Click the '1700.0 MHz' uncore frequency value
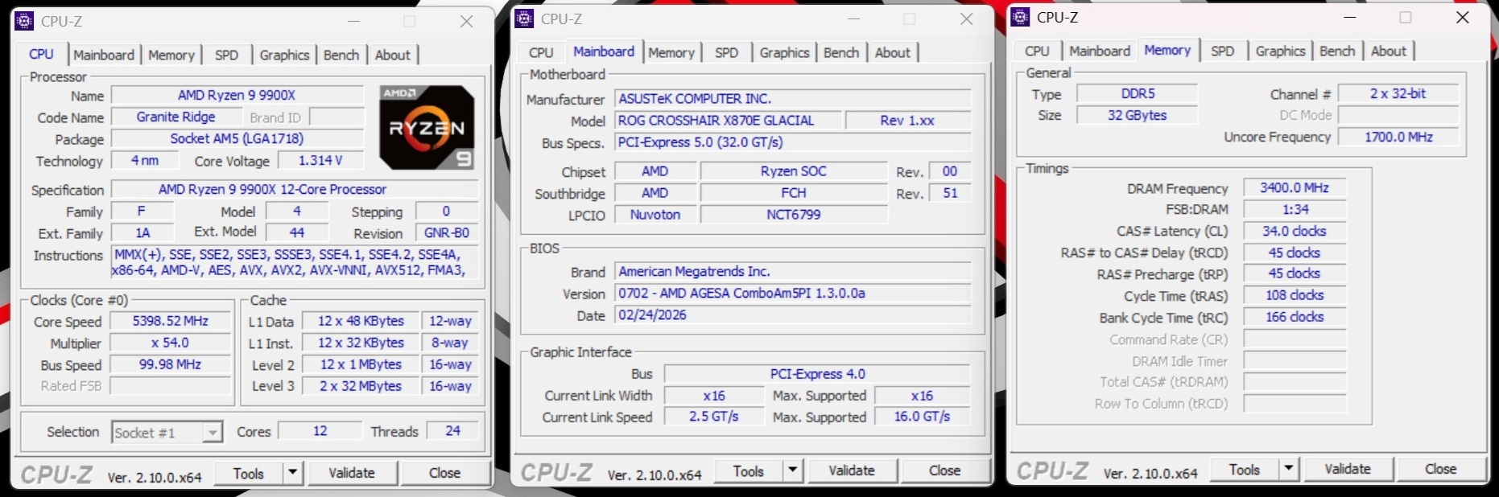This screenshot has width=1499, height=497. tap(1398, 137)
